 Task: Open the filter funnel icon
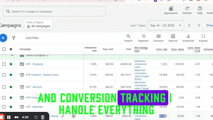point(14,38)
